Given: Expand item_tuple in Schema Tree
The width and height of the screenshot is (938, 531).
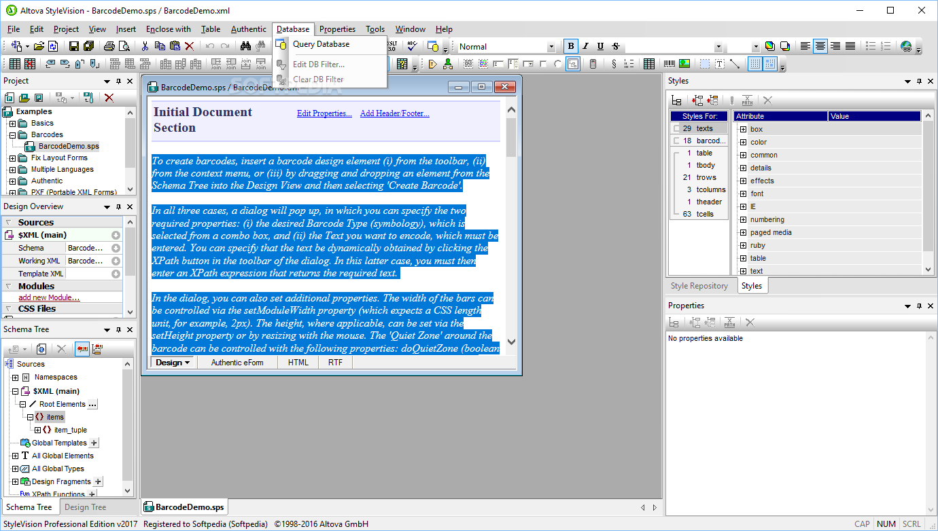Looking at the screenshot, I should point(38,430).
